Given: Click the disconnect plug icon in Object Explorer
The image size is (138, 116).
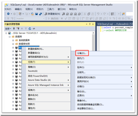Looking at the screenshot, I should (x=18, y=28).
